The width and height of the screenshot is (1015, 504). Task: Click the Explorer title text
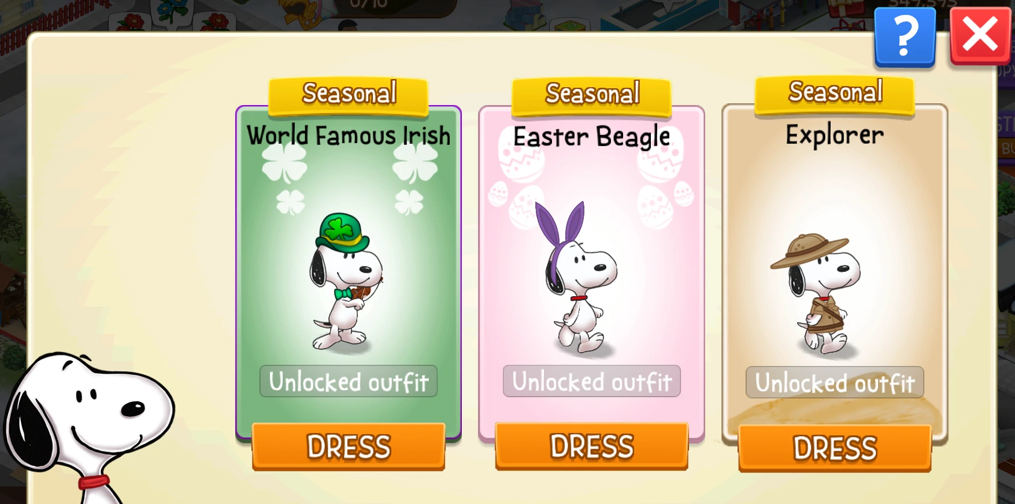click(x=835, y=136)
